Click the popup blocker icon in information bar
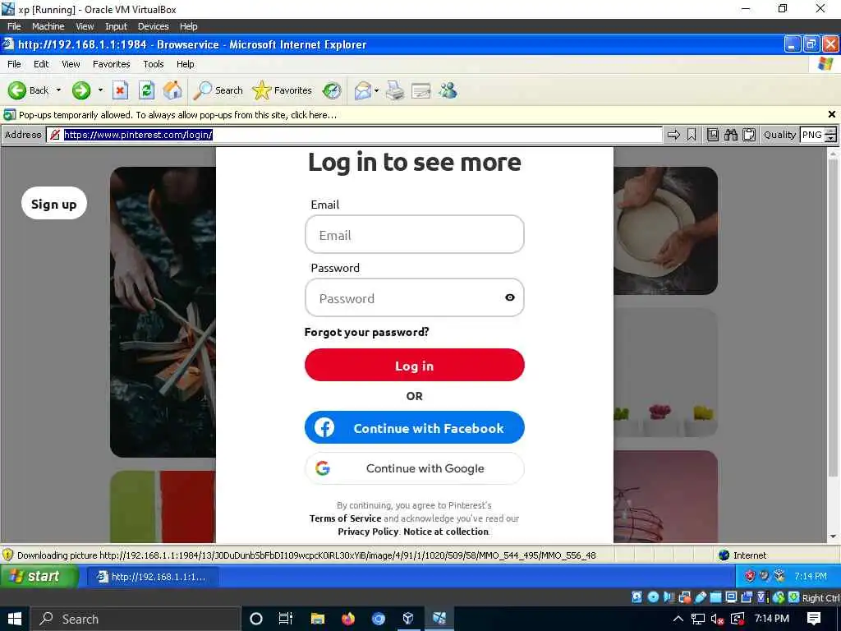Image resolution: width=841 pixels, height=631 pixels. 9,115
